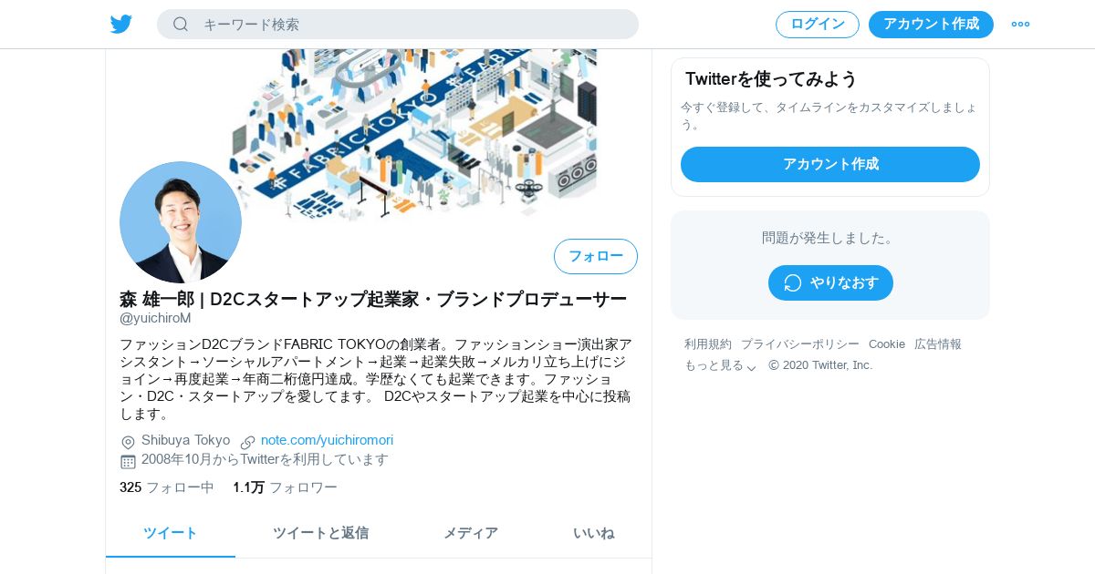The height and width of the screenshot is (574, 1095).
Task: Open the round profile avatar photo
Action: (x=181, y=222)
